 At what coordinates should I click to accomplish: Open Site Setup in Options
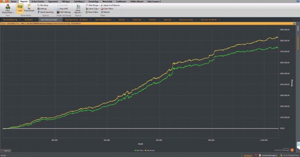click(x=43, y=6)
